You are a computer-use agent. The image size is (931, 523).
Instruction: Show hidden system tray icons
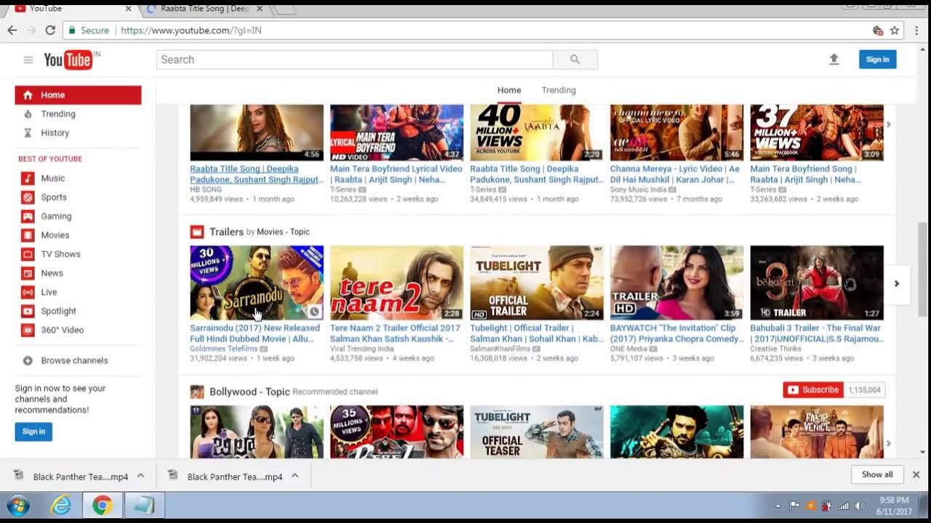coord(778,506)
